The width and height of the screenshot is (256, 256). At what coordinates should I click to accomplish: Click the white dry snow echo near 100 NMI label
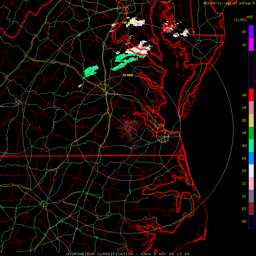click(x=137, y=22)
